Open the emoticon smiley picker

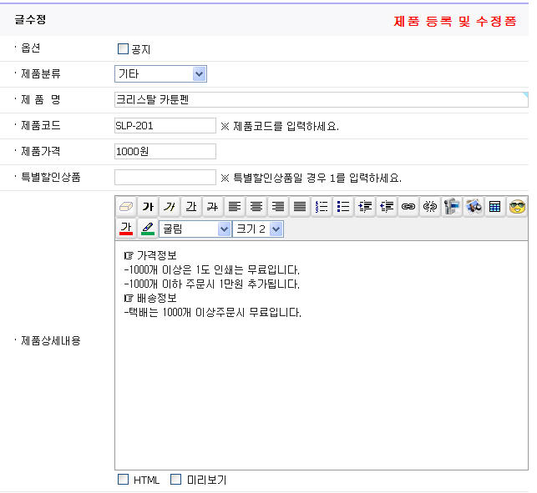tap(517, 207)
